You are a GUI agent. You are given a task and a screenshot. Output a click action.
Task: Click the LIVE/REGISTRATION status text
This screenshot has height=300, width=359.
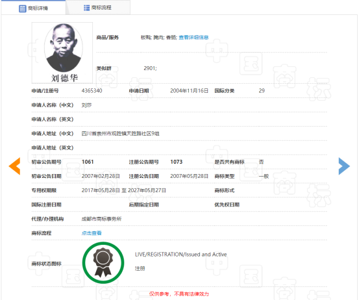coord(181,255)
